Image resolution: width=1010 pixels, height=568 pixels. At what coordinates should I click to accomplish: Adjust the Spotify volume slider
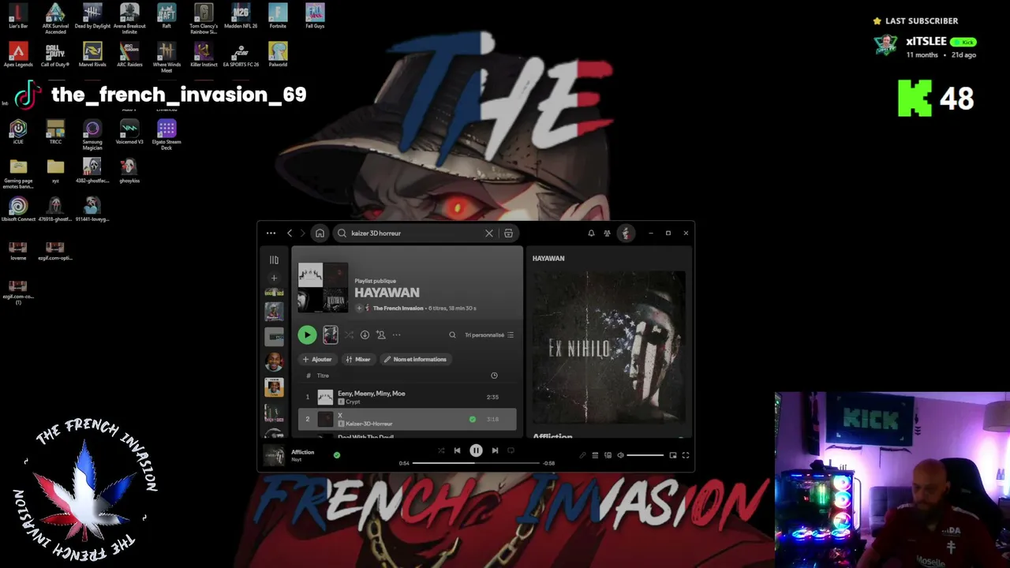tap(645, 455)
